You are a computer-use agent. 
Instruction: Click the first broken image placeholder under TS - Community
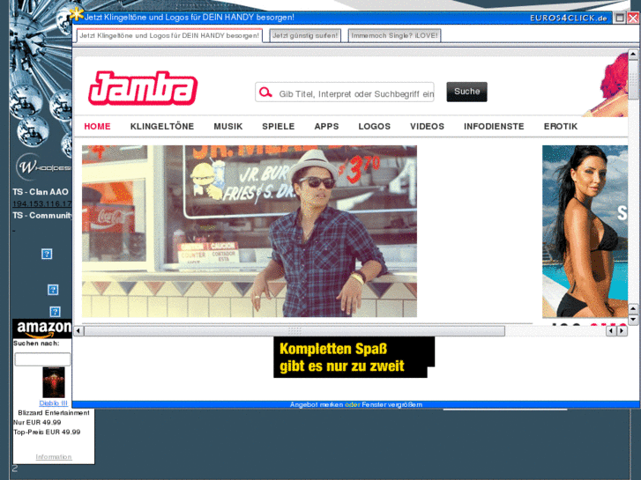[47, 255]
